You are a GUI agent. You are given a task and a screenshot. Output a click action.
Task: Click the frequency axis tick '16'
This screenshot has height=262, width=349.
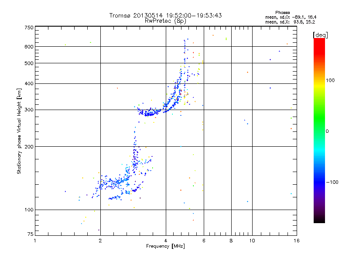[297, 241]
